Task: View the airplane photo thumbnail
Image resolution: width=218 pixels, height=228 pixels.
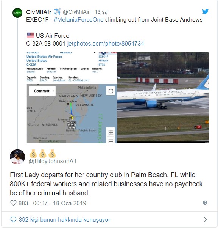Action: 163,97
